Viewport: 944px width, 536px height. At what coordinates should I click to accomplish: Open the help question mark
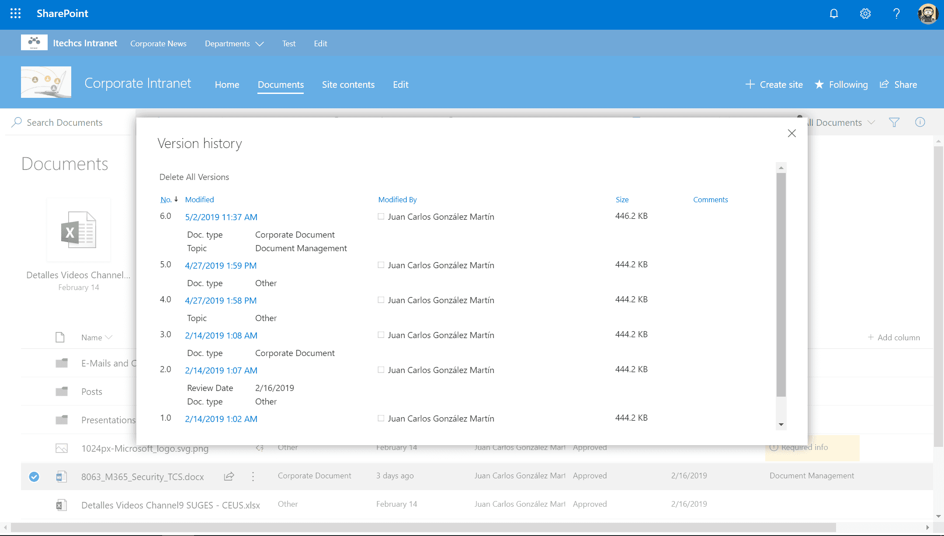click(x=896, y=14)
